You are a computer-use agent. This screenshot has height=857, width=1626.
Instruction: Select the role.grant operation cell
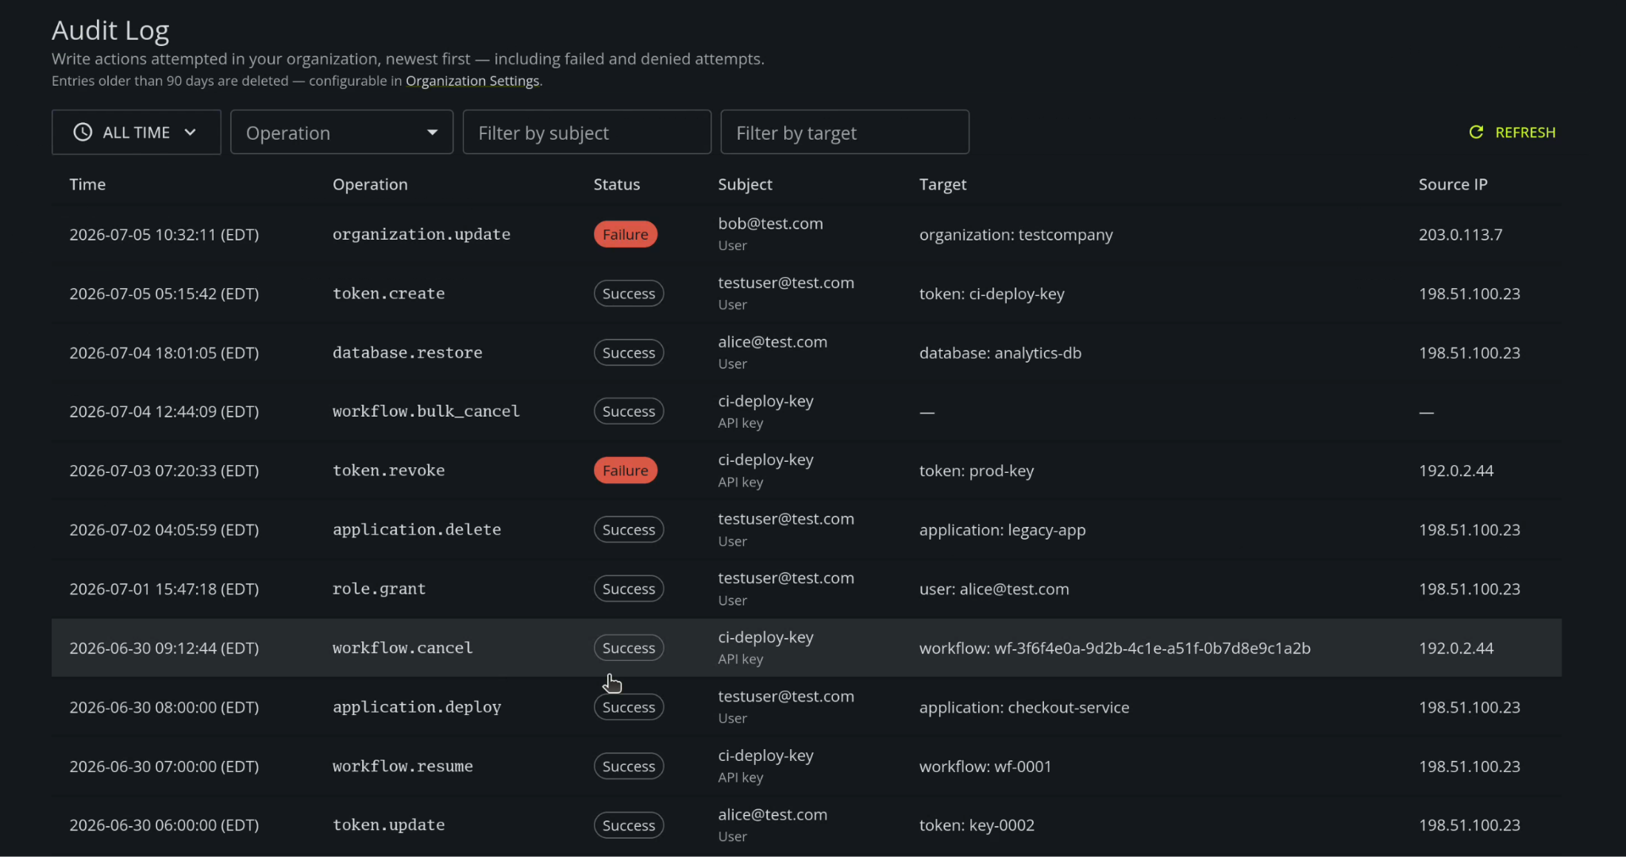pyautogui.click(x=380, y=589)
